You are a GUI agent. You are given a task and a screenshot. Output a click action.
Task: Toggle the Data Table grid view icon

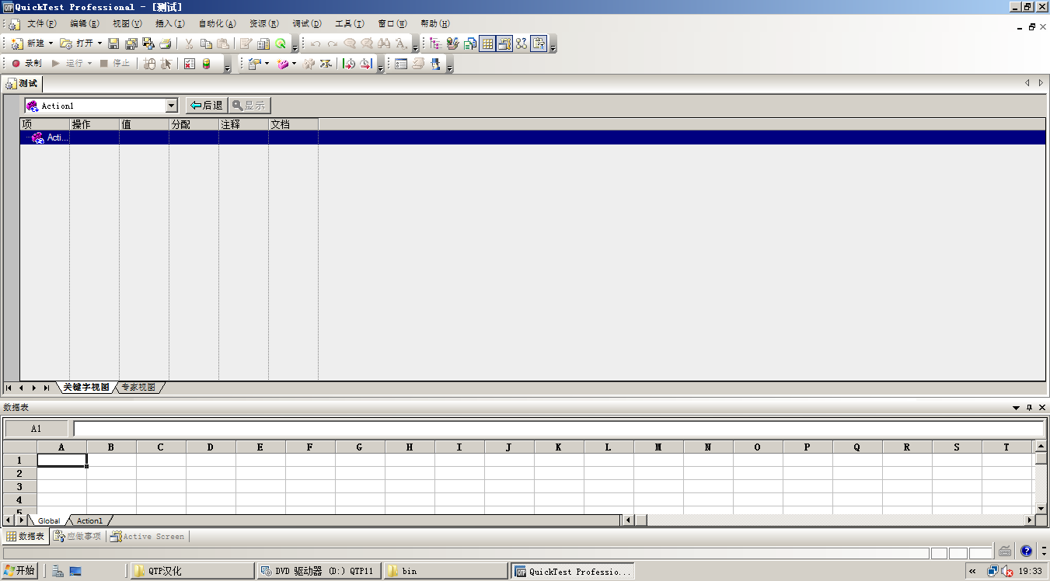point(487,43)
